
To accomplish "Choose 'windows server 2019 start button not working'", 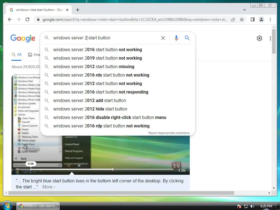I will click(x=118, y=58).
